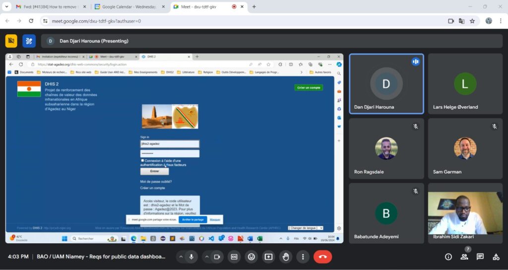Click Entrer button in shared screen

click(x=155, y=171)
